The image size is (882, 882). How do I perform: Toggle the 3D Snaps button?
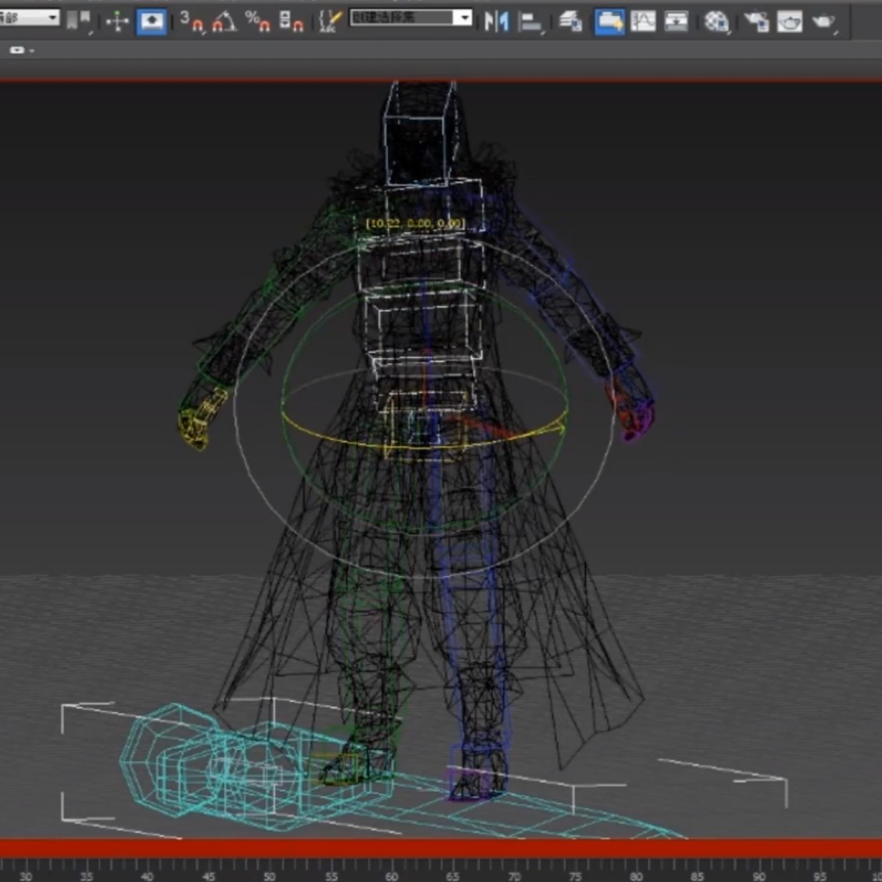(x=191, y=22)
